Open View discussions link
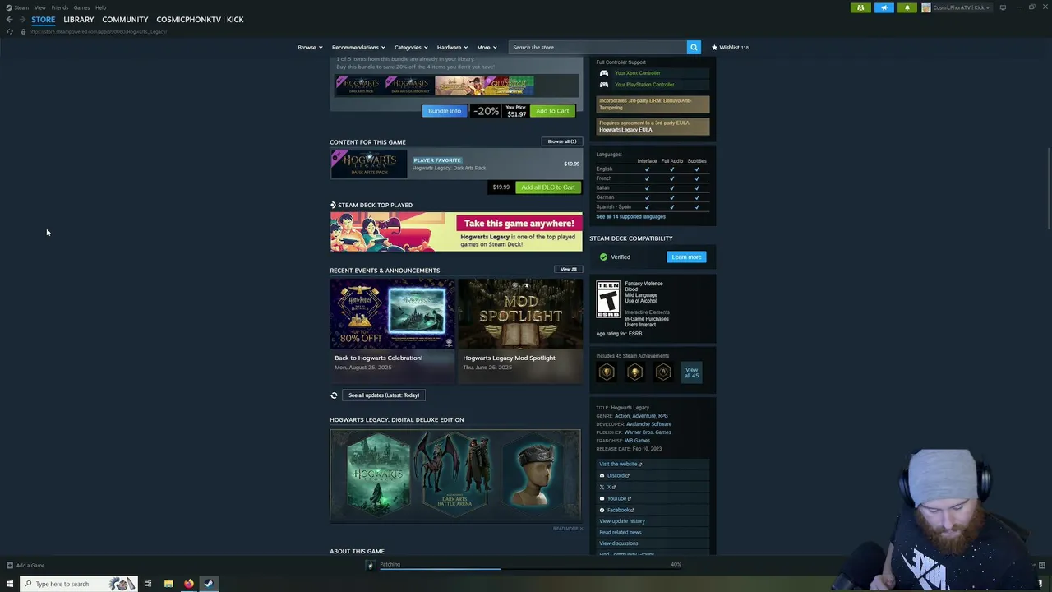The width and height of the screenshot is (1052, 592). (619, 543)
